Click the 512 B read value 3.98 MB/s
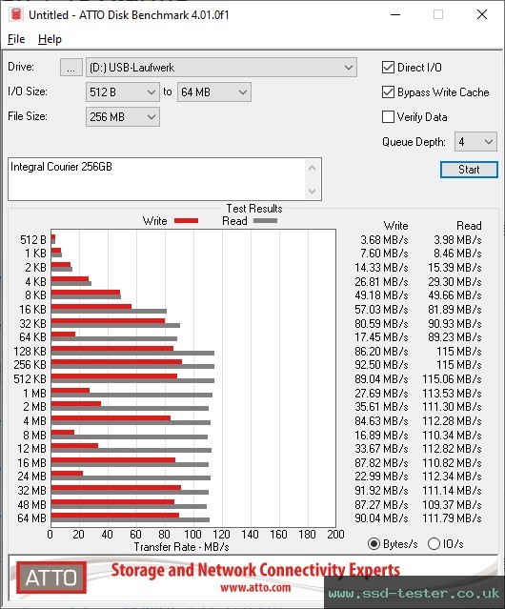 [x=457, y=240]
